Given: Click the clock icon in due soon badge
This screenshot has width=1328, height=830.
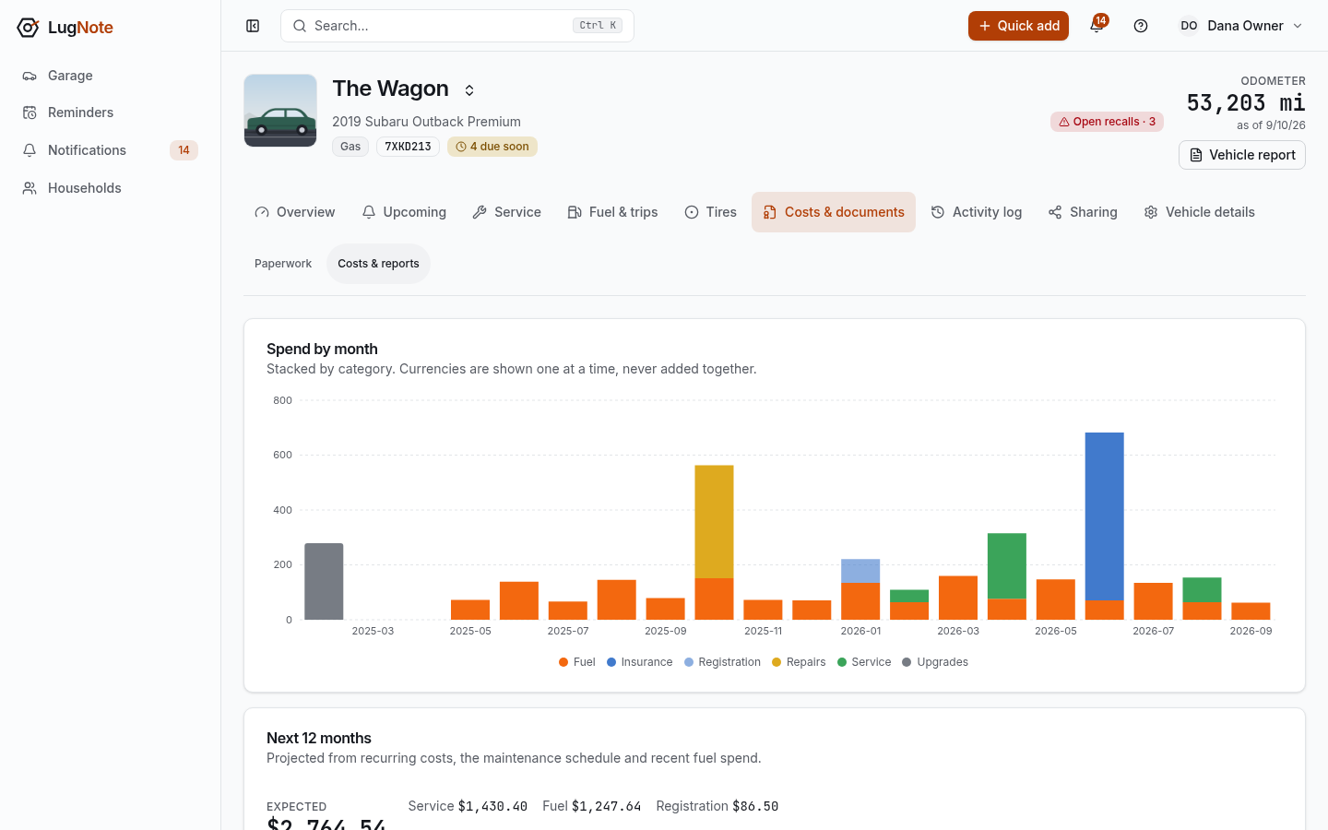Looking at the screenshot, I should [461, 147].
